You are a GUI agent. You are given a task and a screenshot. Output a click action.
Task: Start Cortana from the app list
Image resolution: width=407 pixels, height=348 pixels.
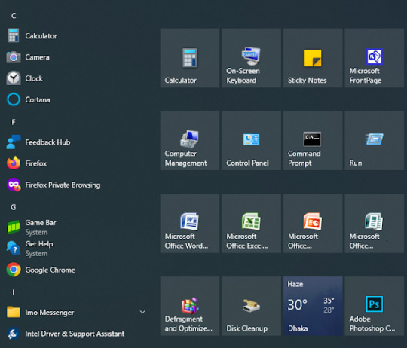(75, 99)
